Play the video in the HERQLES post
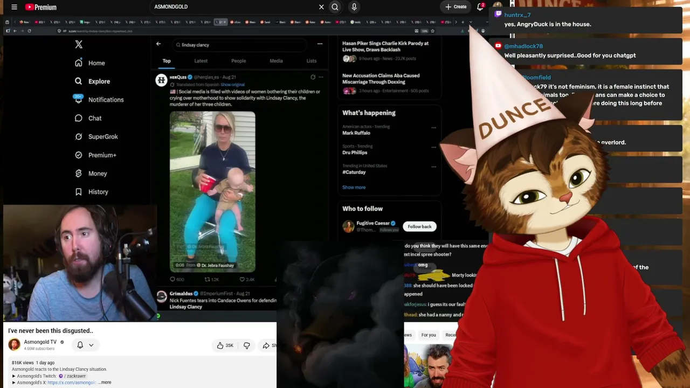The width and height of the screenshot is (690, 388). (x=212, y=191)
